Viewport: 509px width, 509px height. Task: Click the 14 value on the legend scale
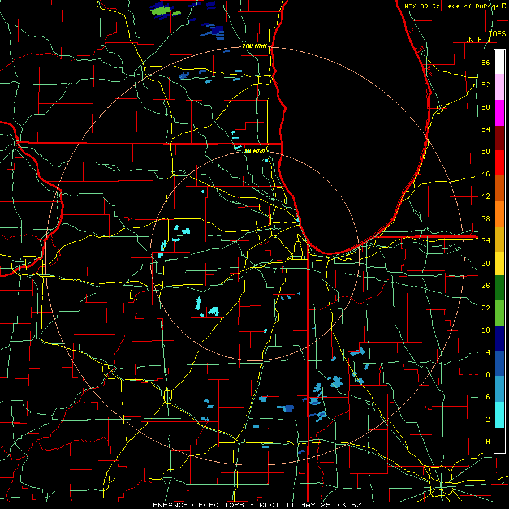point(486,352)
